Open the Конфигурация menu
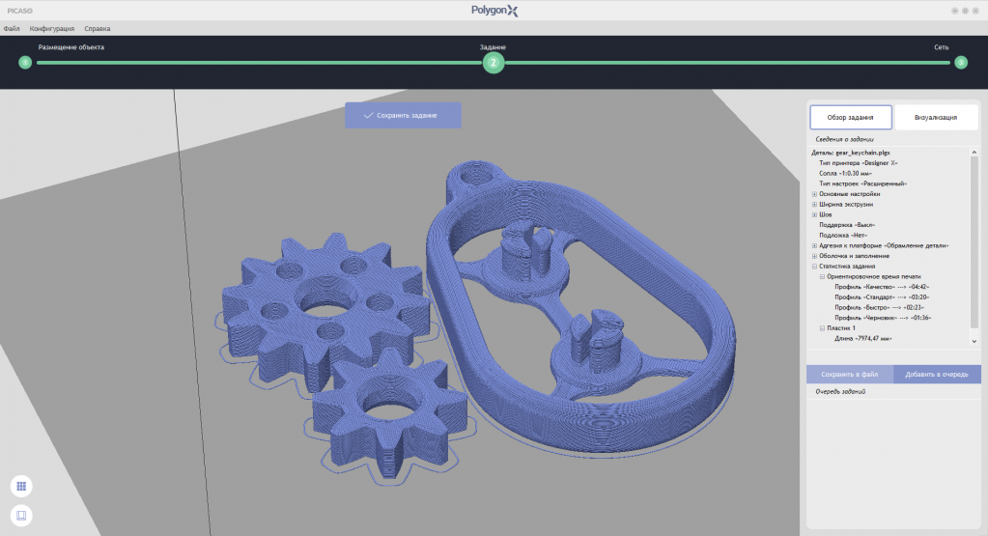Viewport: 988px width, 536px height. coord(52,29)
